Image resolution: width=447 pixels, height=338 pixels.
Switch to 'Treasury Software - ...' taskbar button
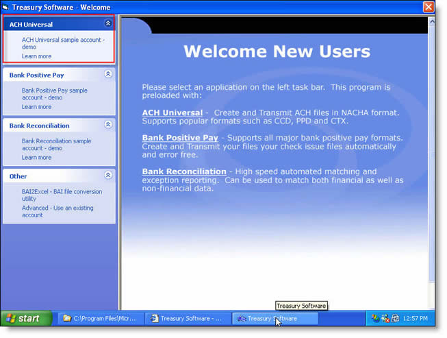[x=188, y=318]
